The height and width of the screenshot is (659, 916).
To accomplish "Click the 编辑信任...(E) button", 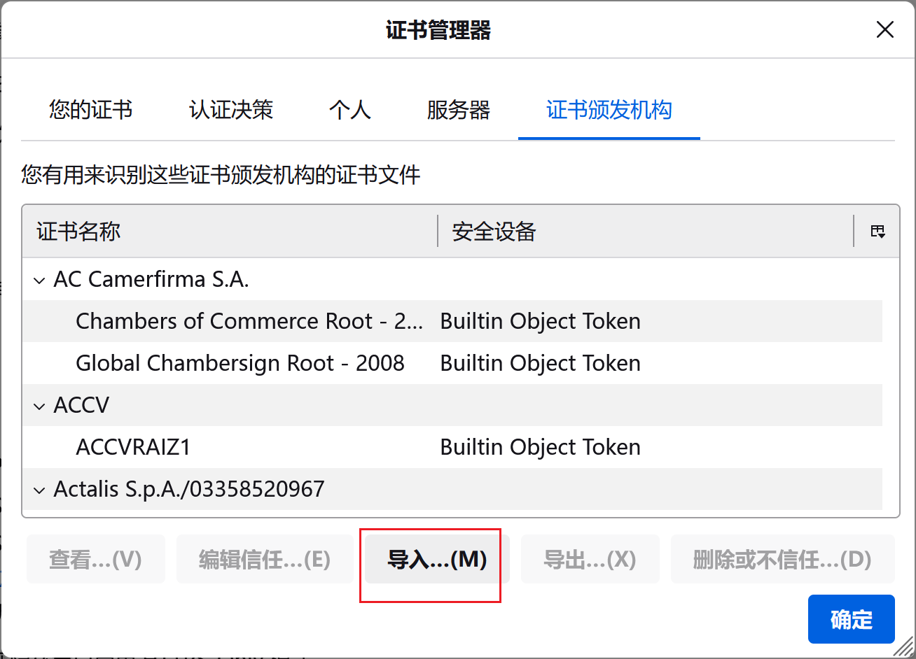I will 264,560.
